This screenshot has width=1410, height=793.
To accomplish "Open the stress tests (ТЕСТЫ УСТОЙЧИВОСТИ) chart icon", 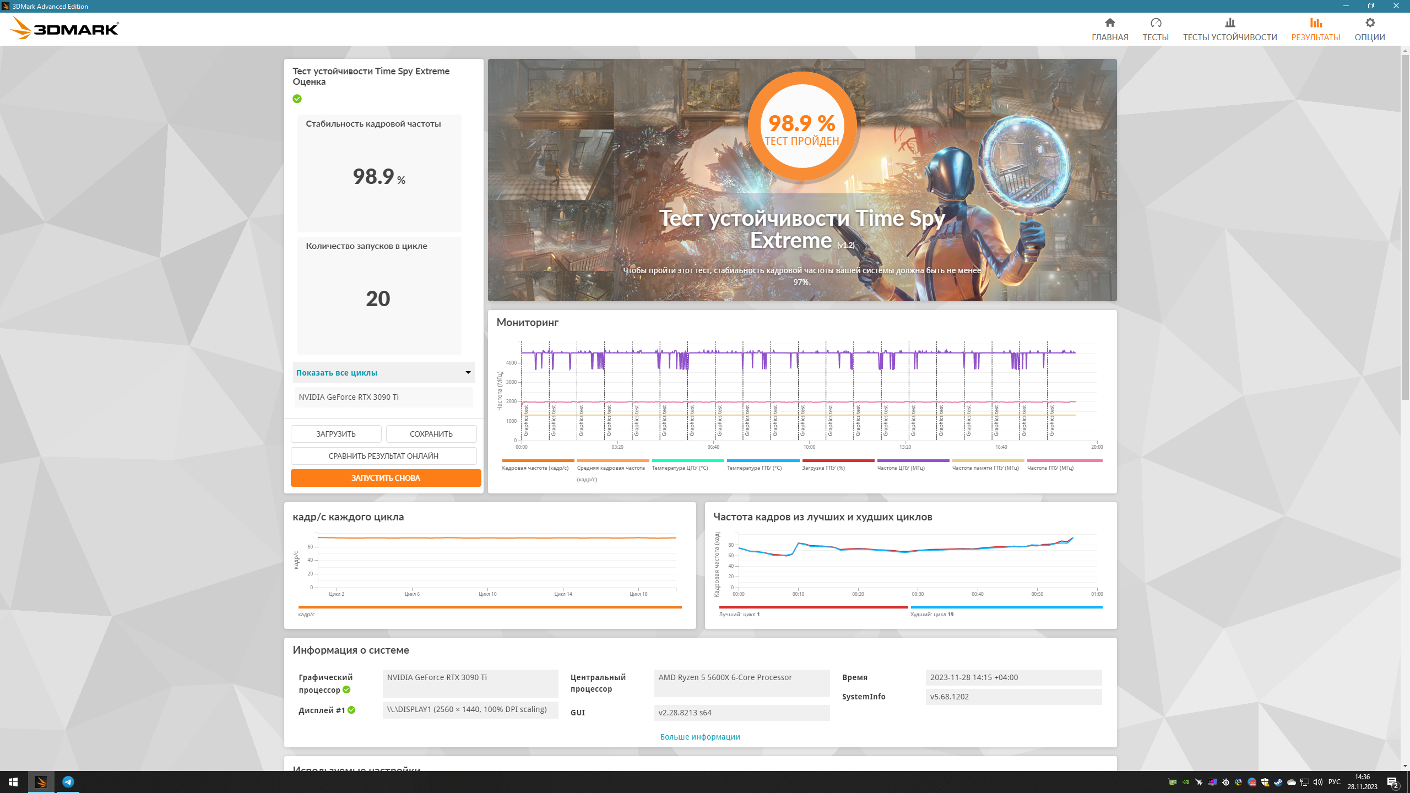I will [x=1229, y=23].
